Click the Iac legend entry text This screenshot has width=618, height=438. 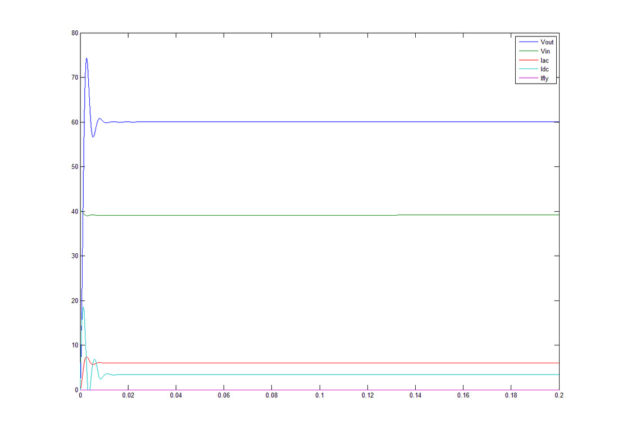click(544, 60)
